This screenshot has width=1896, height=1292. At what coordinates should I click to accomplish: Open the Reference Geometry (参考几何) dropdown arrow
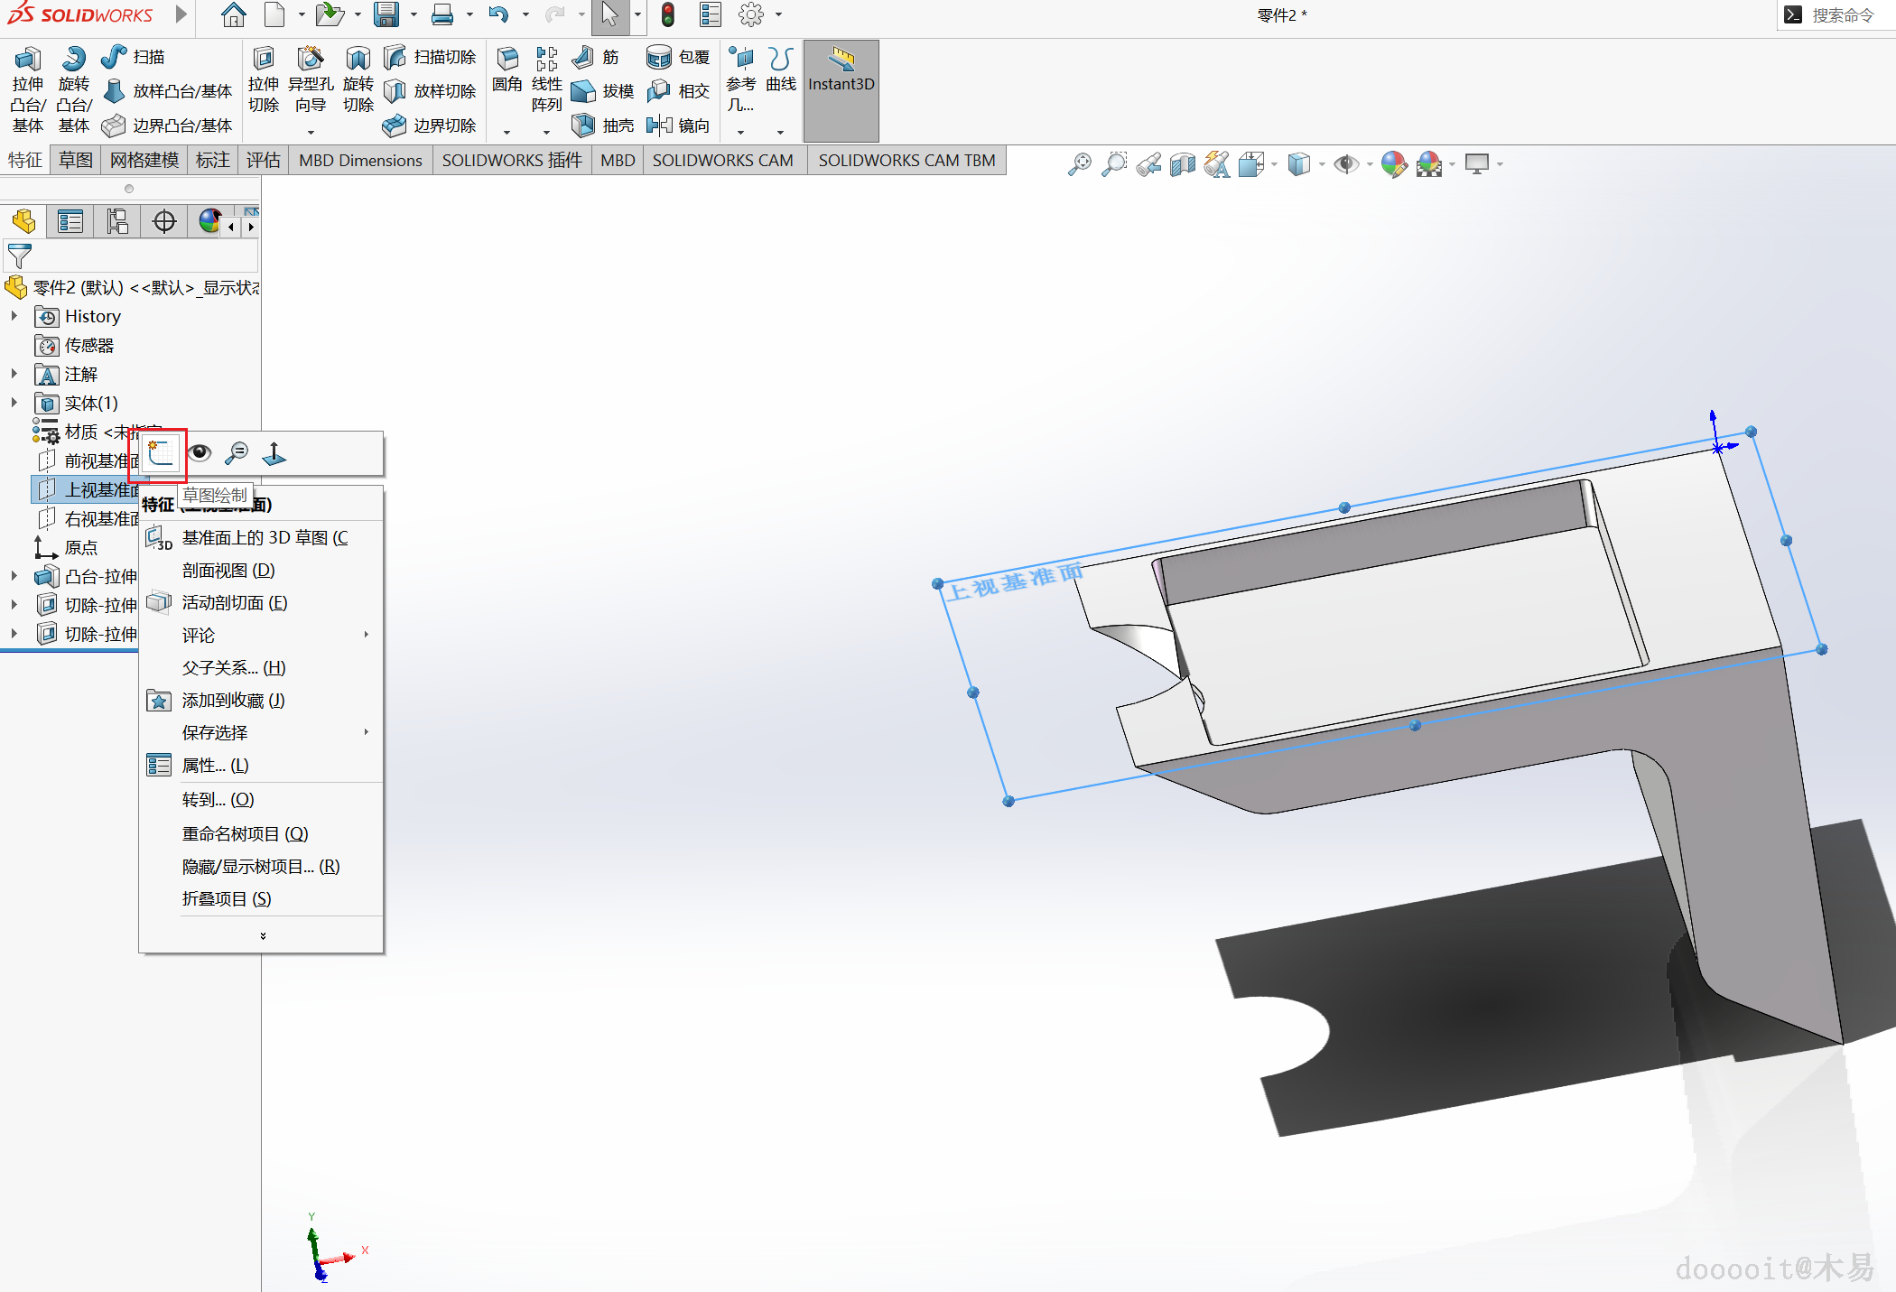click(x=740, y=133)
